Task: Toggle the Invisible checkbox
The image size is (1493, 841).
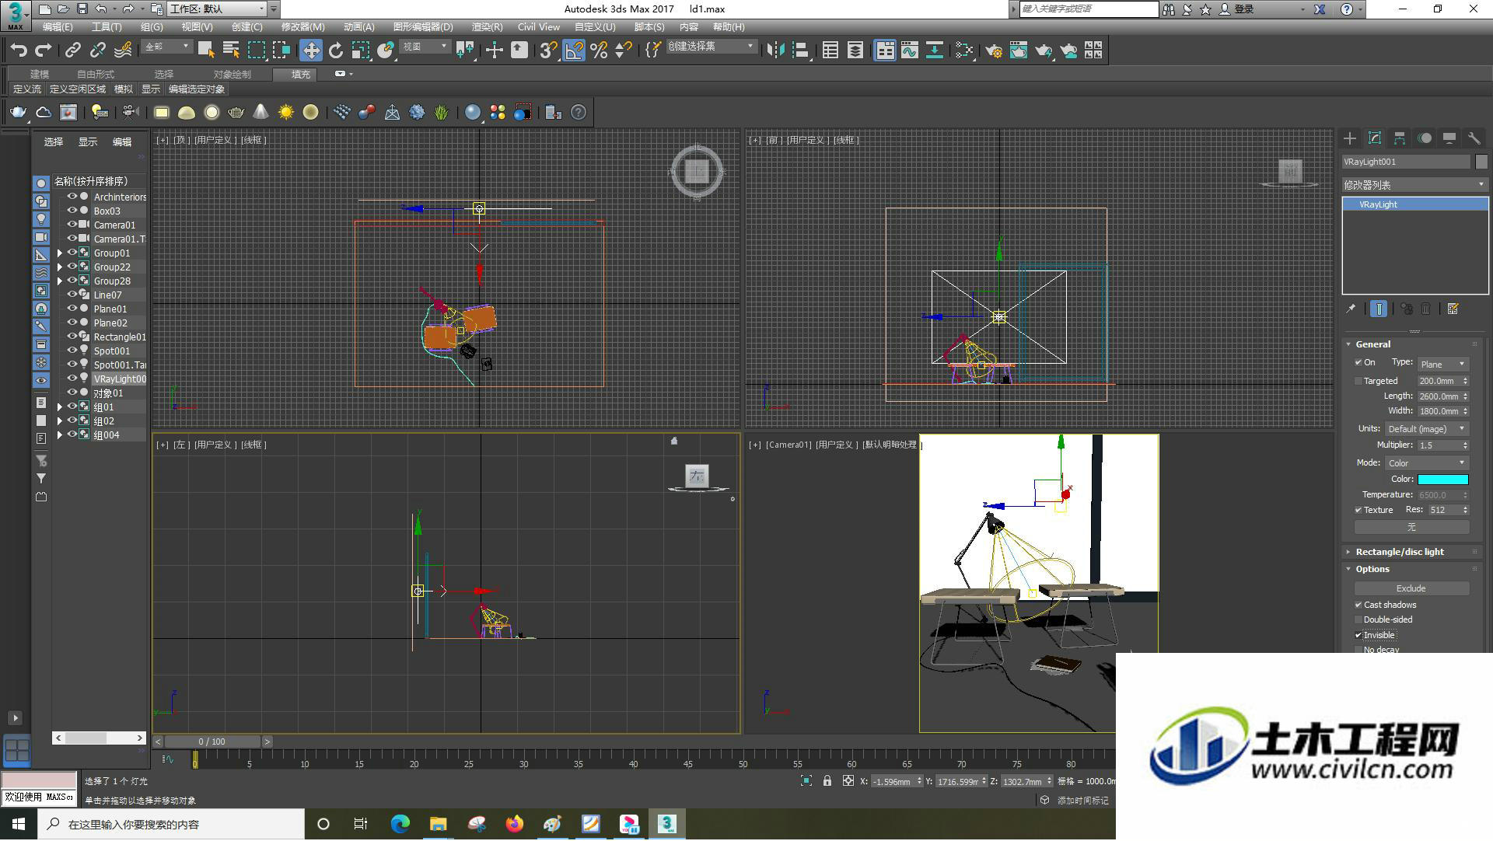Action: pyautogui.click(x=1358, y=636)
